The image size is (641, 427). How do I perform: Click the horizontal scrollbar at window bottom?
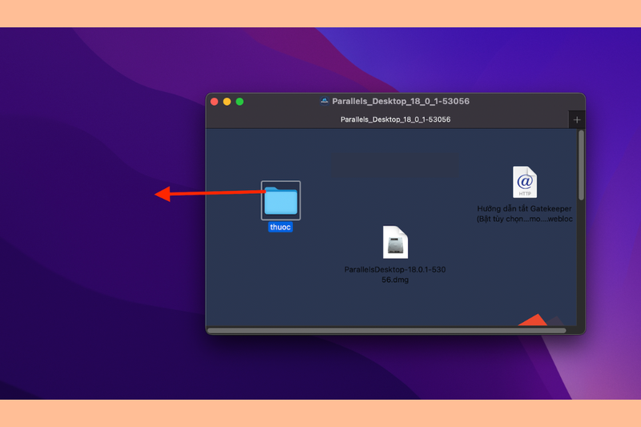tap(387, 330)
